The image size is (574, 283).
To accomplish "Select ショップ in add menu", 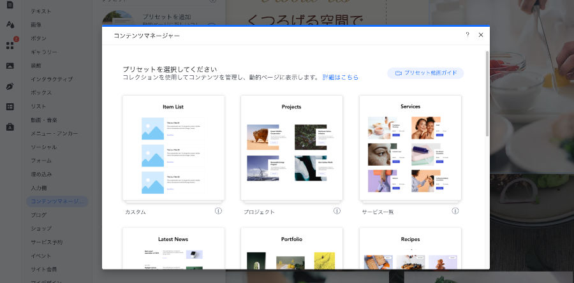I will 41,229.
